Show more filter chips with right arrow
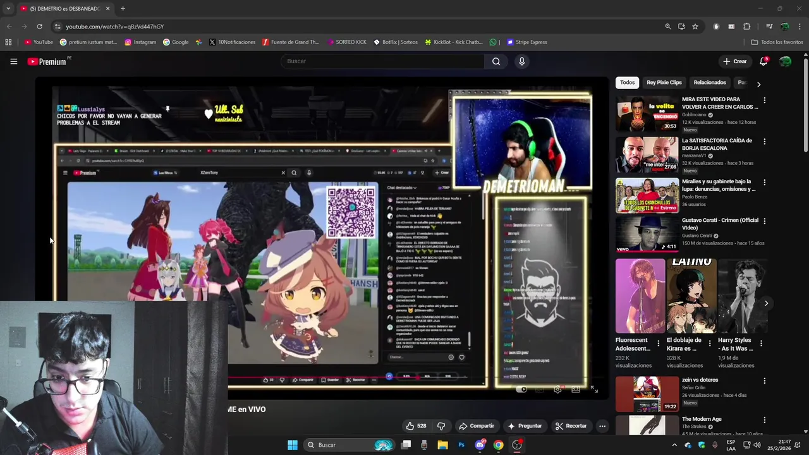The height and width of the screenshot is (455, 809). tap(758, 84)
